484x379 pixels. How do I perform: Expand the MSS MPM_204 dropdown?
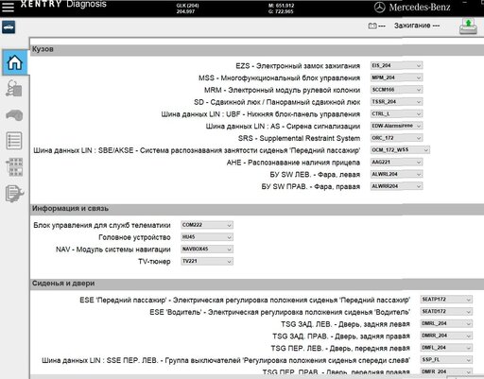point(396,78)
